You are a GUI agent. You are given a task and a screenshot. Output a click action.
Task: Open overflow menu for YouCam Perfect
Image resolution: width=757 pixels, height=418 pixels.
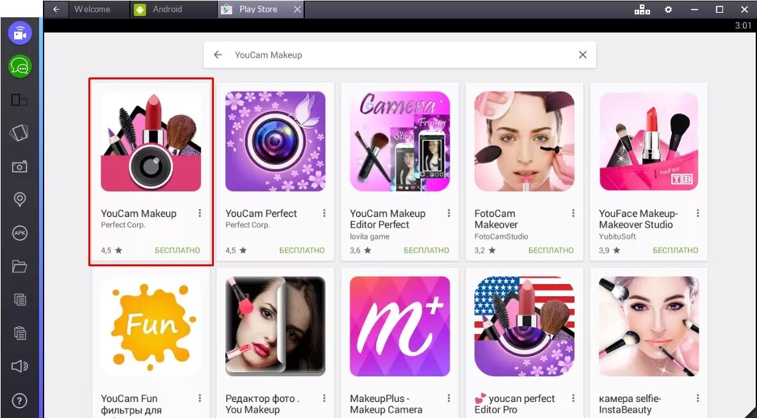click(x=325, y=213)
